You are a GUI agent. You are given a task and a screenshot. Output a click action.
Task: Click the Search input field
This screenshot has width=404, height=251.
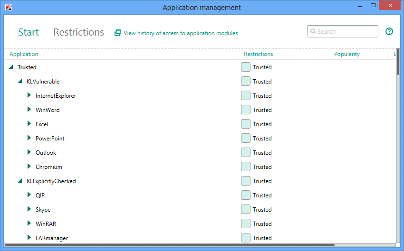[x=342, y=31]
